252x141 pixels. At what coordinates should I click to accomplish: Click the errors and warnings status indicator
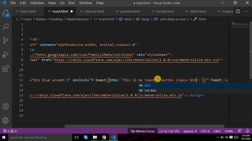click(10, 131)
